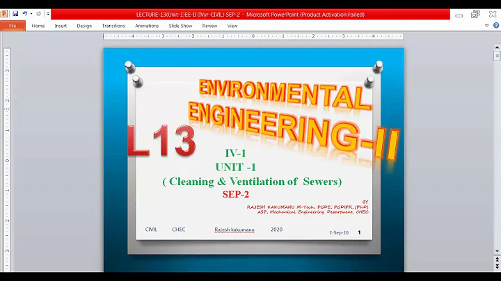The width and height of the screenshot is (501, 281).
Task: Click the vertical scrollbar down arrow
Action: click(x=497, y=251)
